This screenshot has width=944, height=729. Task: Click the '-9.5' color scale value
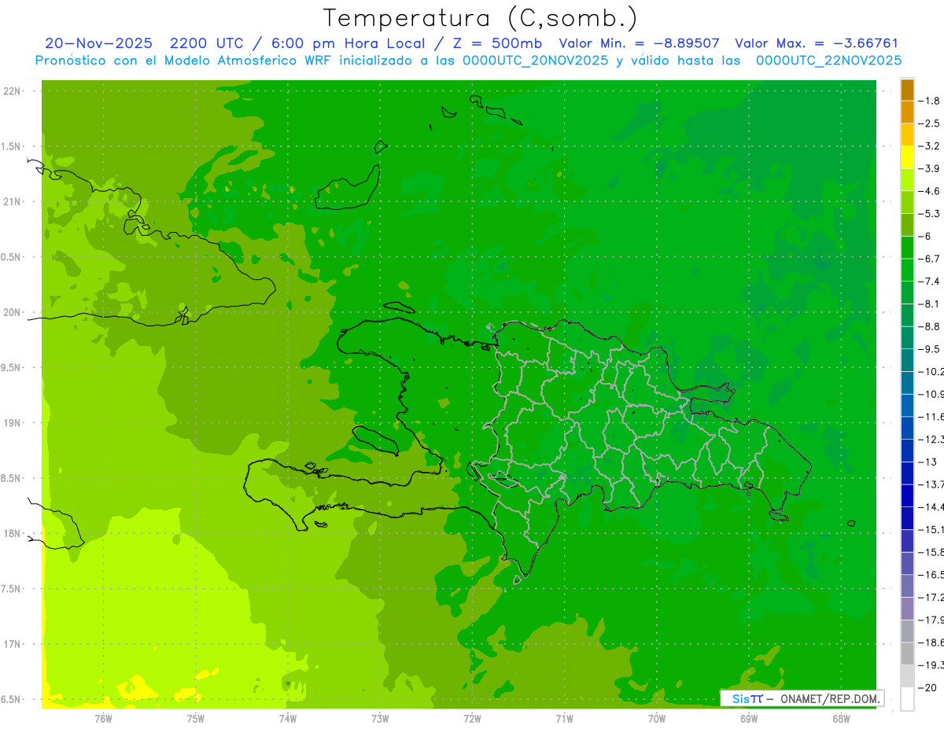coord(929,349)
